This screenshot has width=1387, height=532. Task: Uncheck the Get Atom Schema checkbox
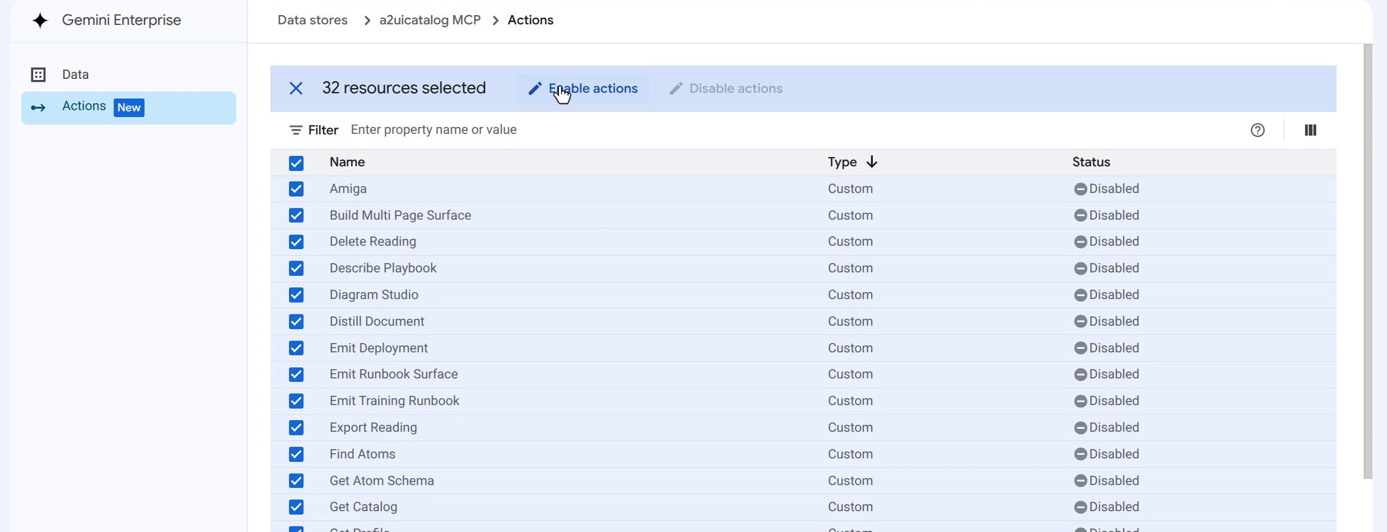296,481
